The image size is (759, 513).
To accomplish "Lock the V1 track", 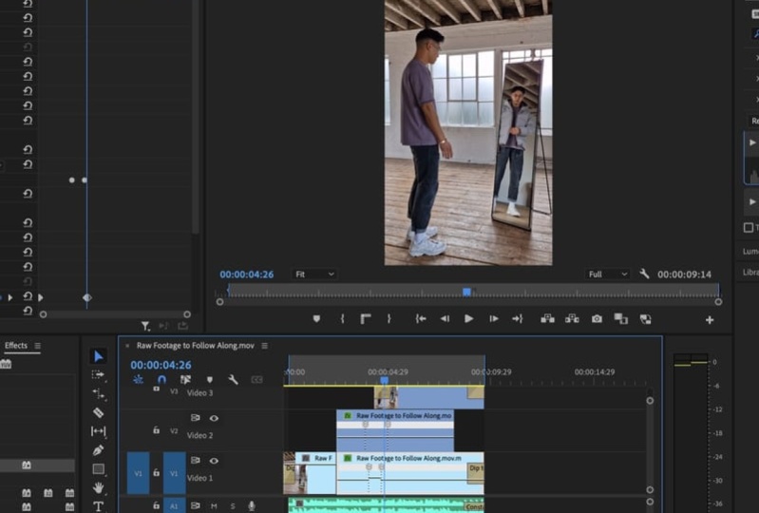I will [x=156, y=472].
